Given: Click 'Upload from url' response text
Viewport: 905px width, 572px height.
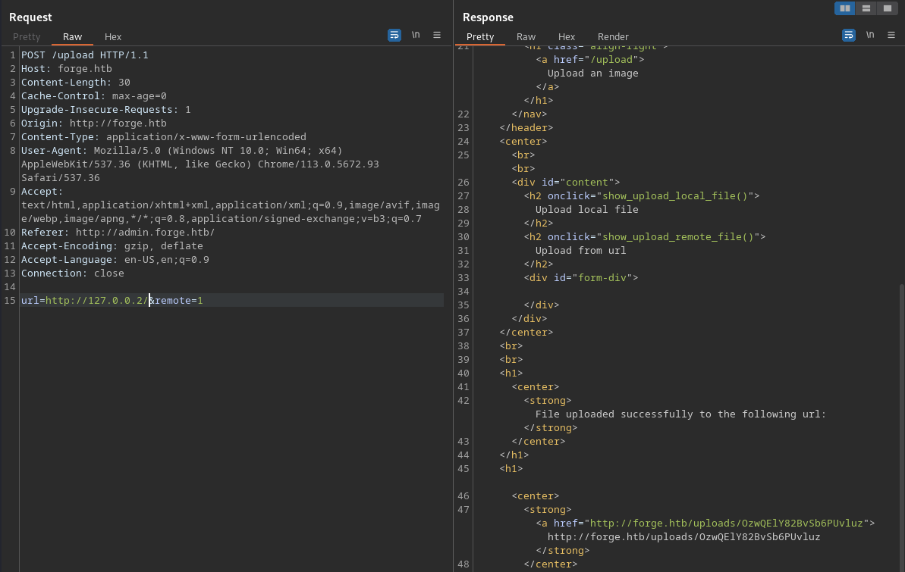Looking at the screenshot, I should click(580, 251).
